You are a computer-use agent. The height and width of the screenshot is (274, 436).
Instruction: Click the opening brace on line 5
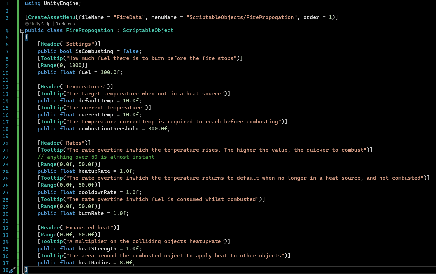click(x=26, y=37)
